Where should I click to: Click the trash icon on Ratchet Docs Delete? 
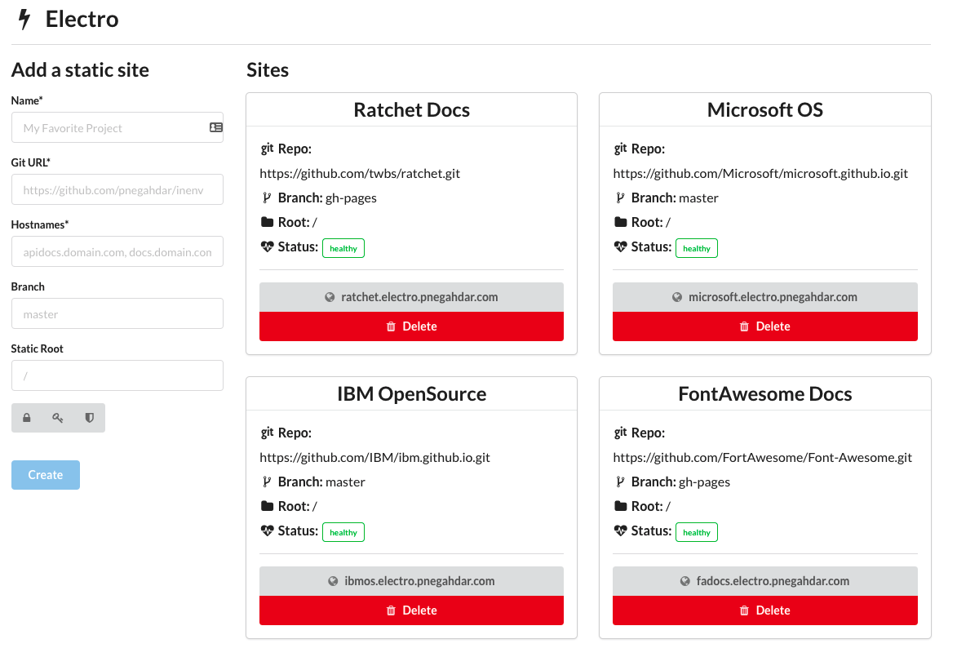(x=392, y=326)
